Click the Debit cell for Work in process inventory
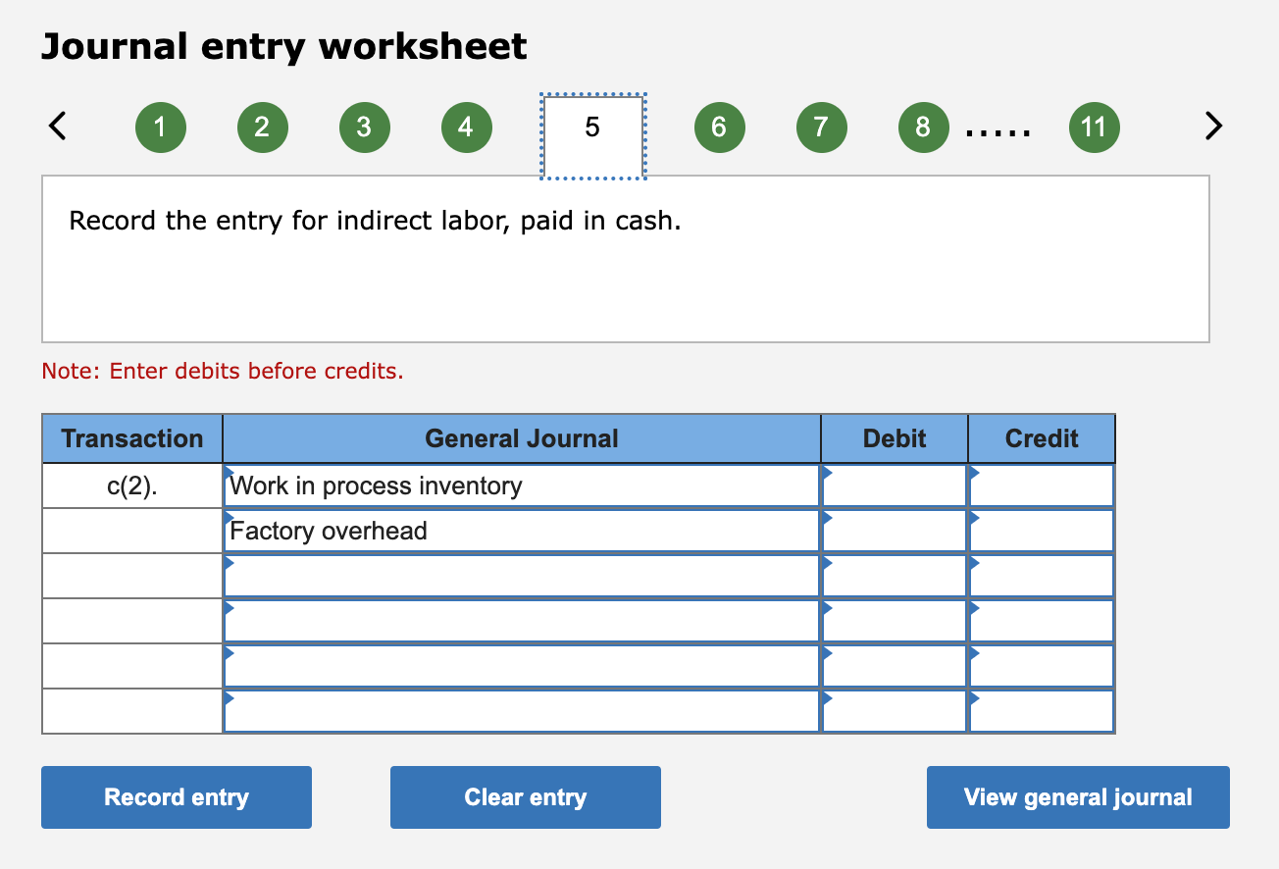Image resolution: width=1279 pixels, height=869 pixels. tap(893, 485)
